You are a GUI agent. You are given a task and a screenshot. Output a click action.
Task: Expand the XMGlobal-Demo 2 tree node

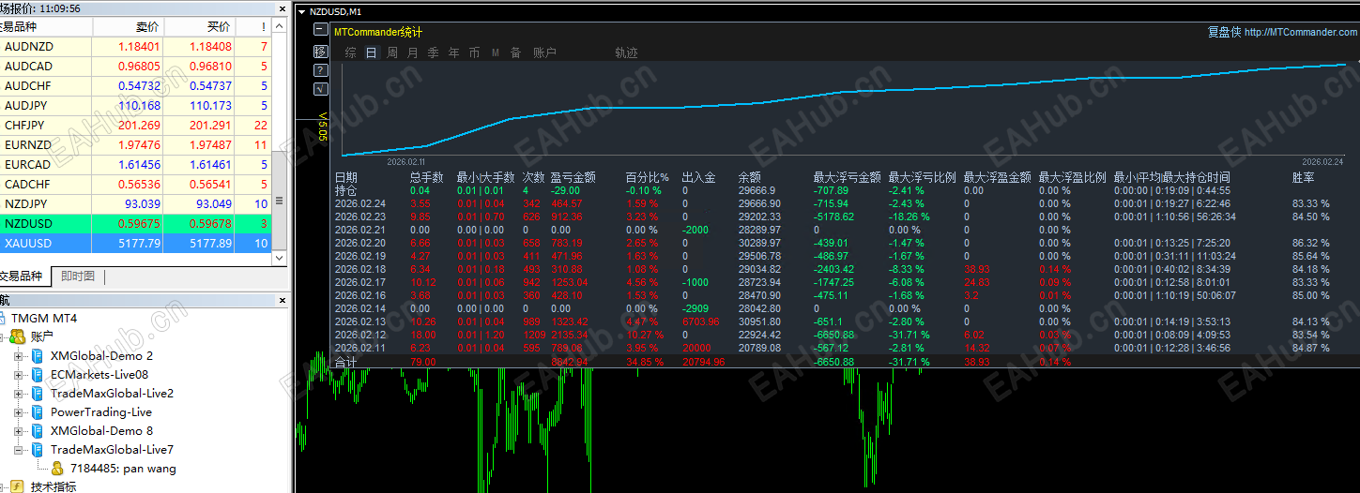[x=18, y=356]
